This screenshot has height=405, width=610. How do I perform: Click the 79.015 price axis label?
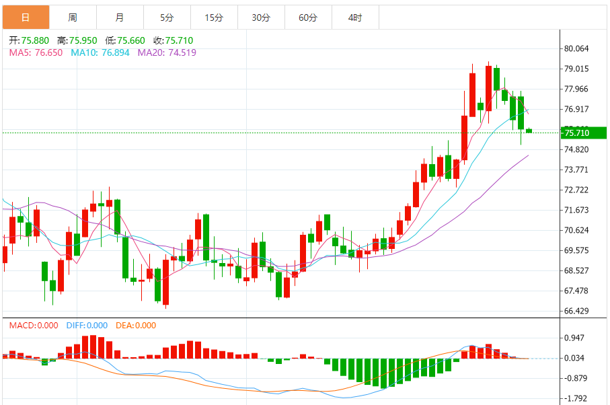576,69
